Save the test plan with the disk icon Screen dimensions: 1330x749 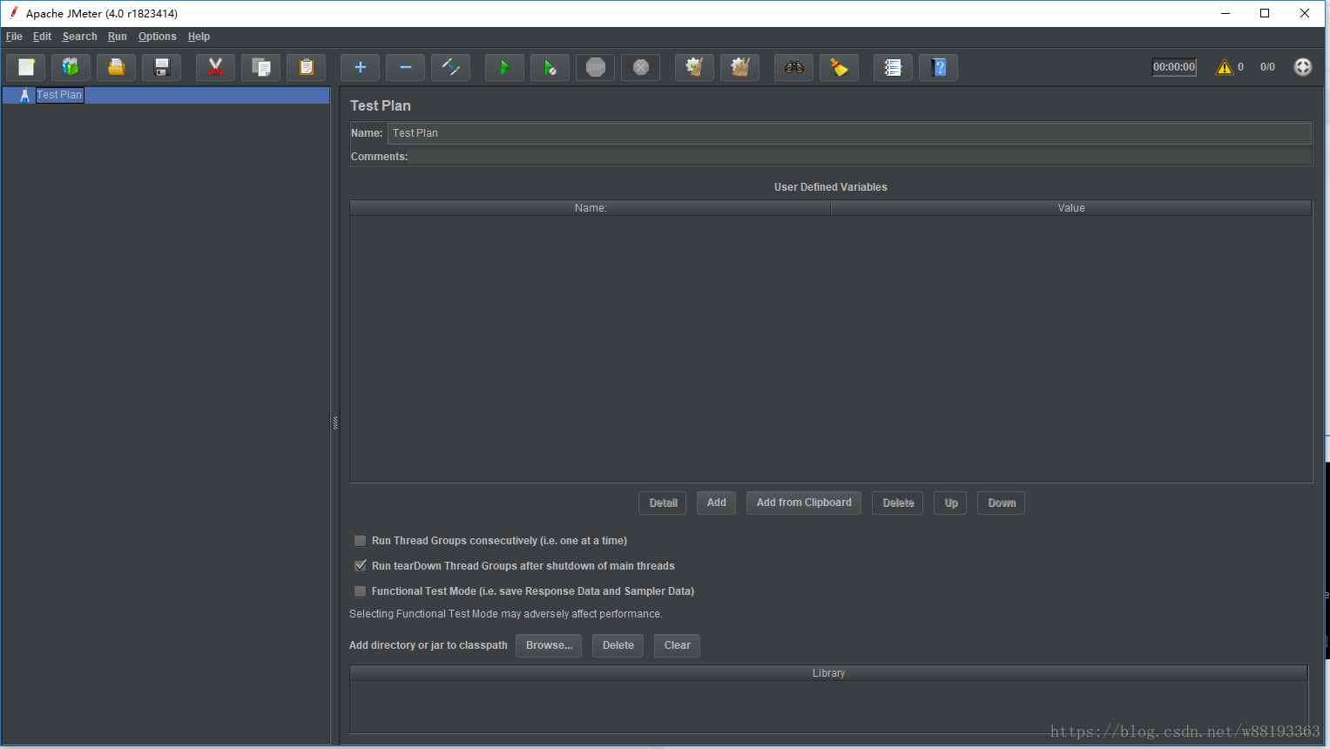162,67
